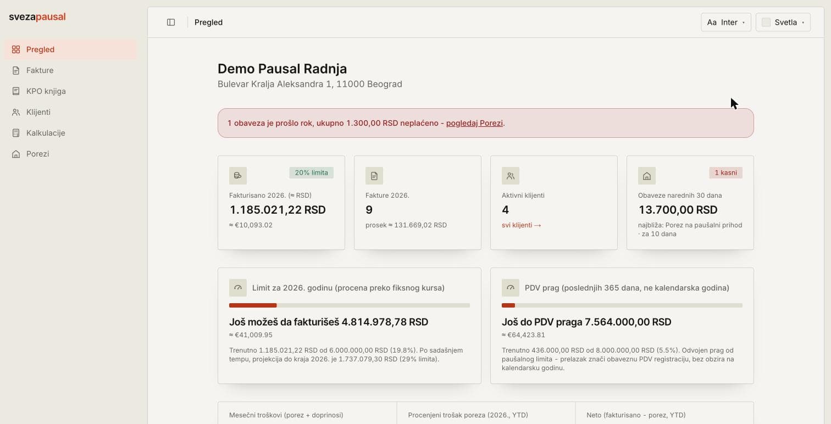Click the 'Još do PDV praga 7.564.000,00 RSD' text
The image size is (831, 424).
[x=586, y=322]
